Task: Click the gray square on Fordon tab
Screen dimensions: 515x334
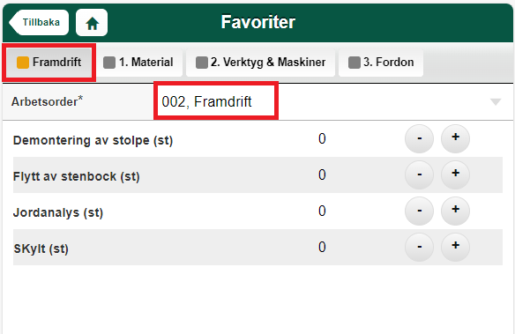Action: (x=355, y=63)
